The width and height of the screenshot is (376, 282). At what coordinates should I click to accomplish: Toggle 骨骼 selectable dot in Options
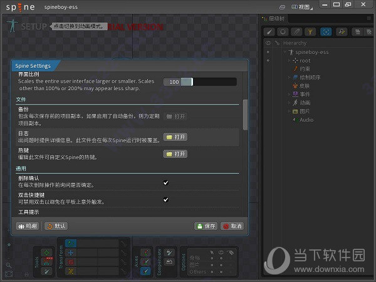tap(212, 258)
